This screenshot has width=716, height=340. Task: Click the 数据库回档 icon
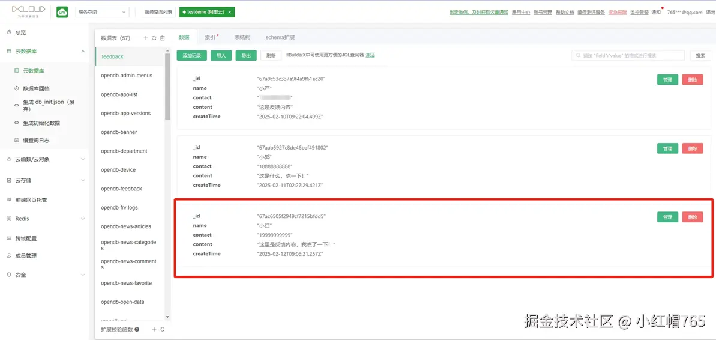[x=17, y=88]
